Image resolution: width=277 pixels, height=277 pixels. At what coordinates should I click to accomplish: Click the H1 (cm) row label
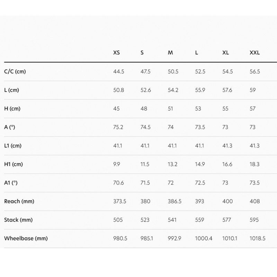coord(13,164)
